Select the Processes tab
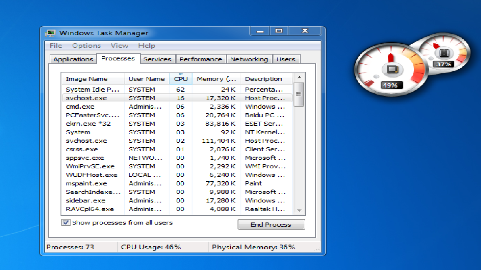The height and width of the screenshot is (270, 481). pos(118,58)
